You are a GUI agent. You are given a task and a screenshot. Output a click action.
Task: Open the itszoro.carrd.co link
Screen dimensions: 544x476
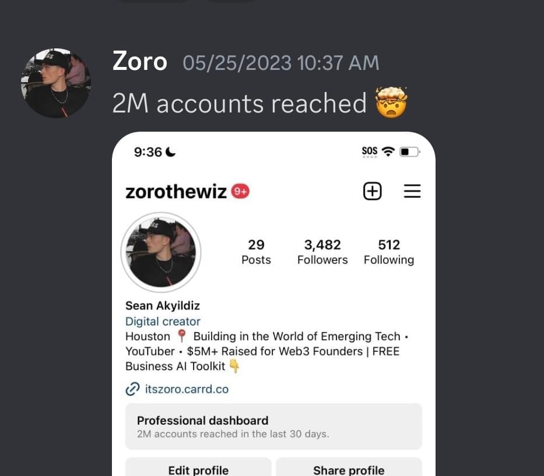click(x=187, y=389)
